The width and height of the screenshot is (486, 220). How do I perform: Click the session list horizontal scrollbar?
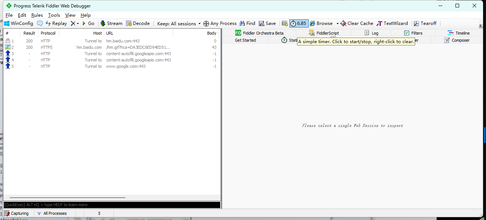[x=68, y=198]
